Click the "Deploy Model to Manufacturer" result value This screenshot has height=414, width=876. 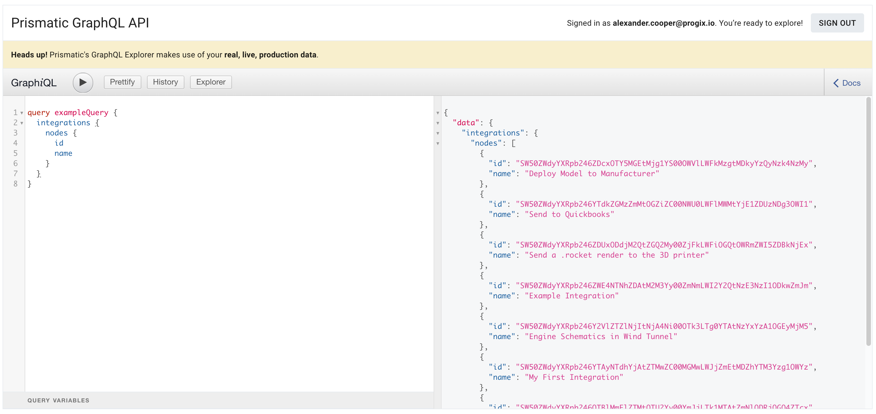592,174
